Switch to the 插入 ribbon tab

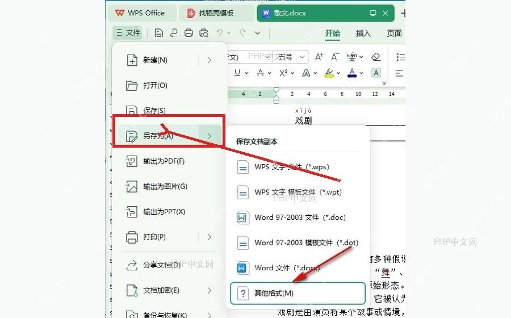(x=363, y=34)
